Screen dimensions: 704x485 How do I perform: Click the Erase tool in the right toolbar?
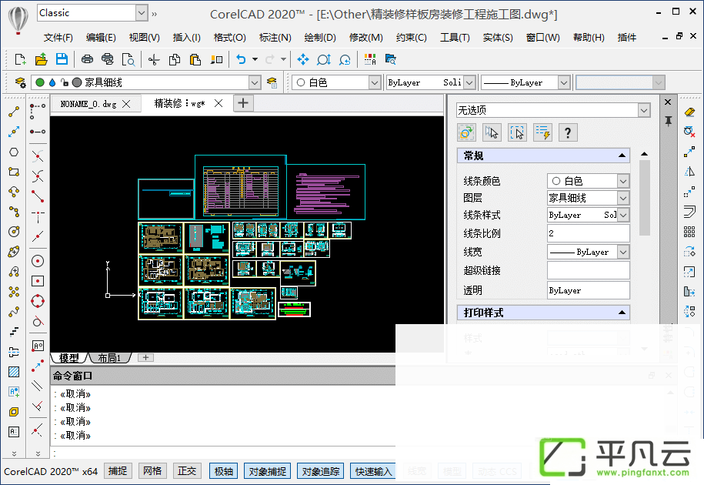pyautogui.click(x=689, y=112)
